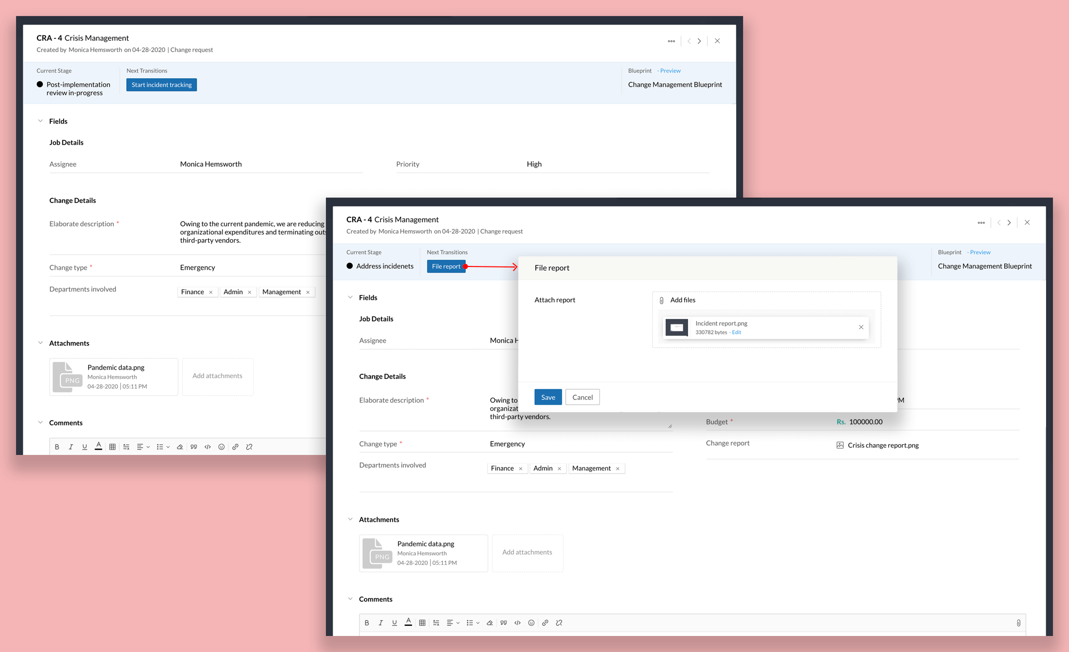Remove Management tag in front window

click(x=618, y=468)
